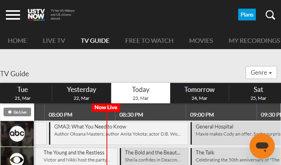Select the Yesterday 22, Mar tab
281x165 pixels.
(81, 93)
